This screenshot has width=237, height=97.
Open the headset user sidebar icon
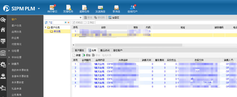3,76
